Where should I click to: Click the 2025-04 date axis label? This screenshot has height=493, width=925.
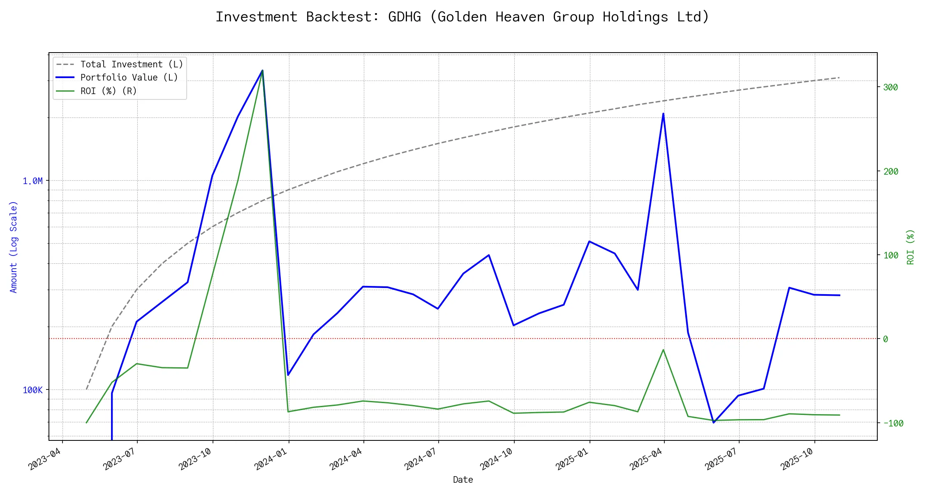click(646, 459)
